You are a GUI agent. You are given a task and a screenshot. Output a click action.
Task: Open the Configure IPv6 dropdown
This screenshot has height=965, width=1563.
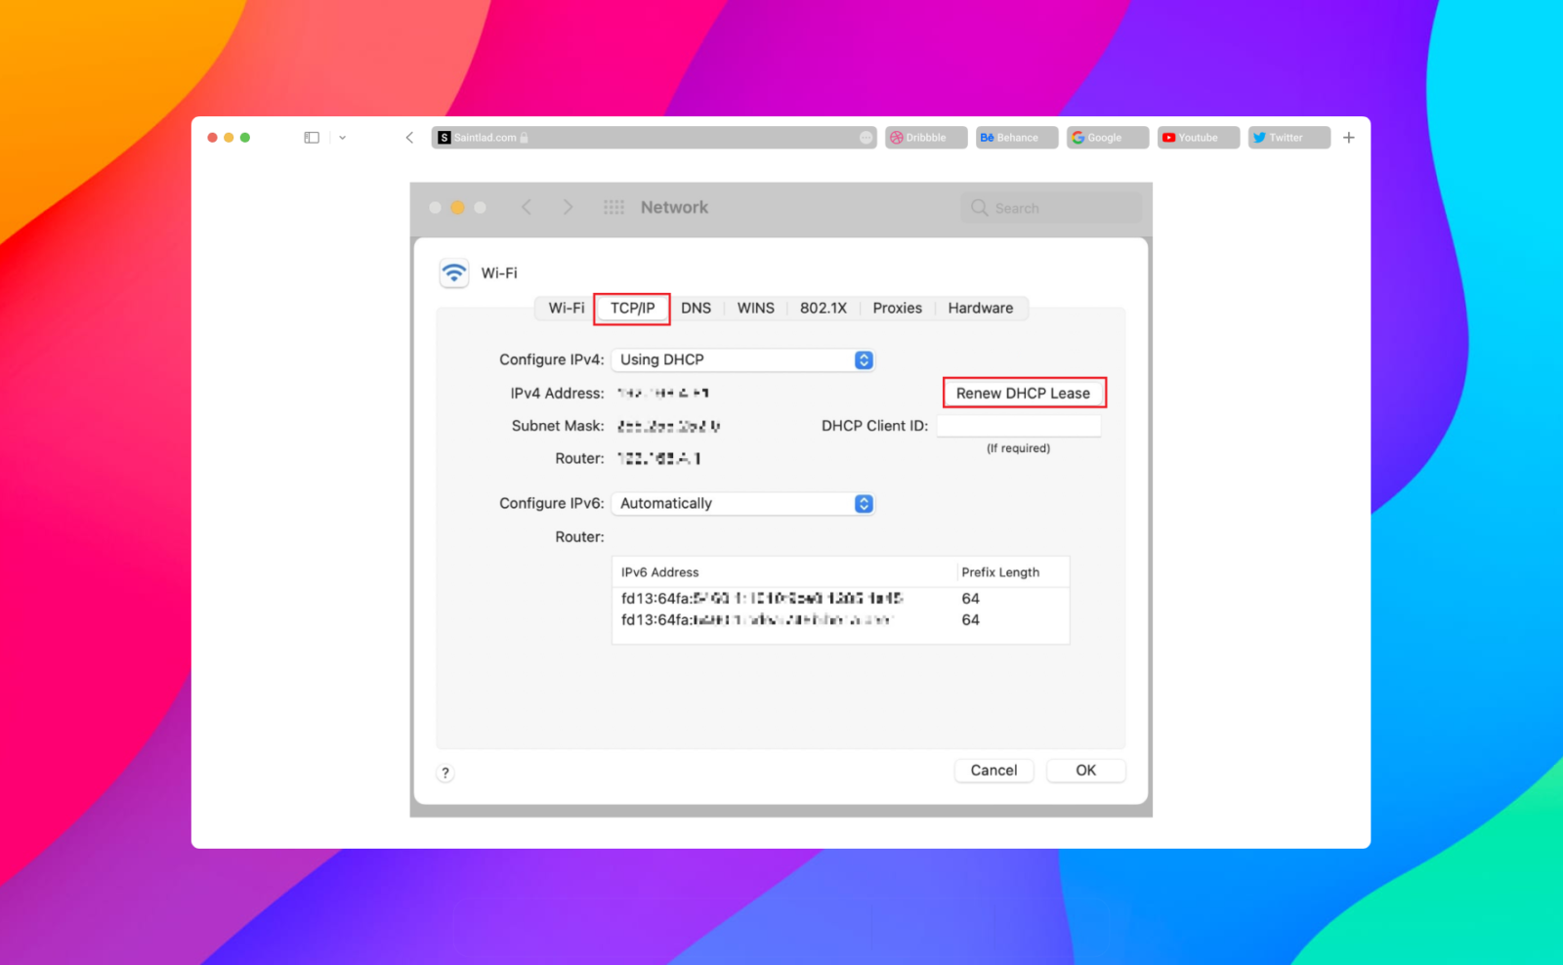(742, 503)
